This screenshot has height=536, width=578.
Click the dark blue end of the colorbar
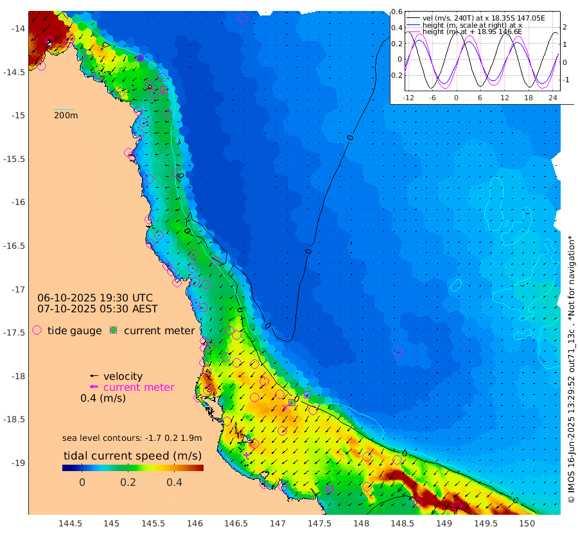[x=66, y=468]
